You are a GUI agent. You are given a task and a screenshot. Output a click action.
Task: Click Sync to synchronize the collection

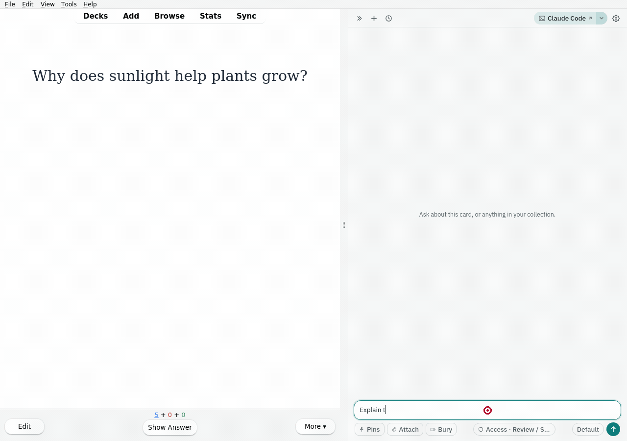tap(246, 16)
